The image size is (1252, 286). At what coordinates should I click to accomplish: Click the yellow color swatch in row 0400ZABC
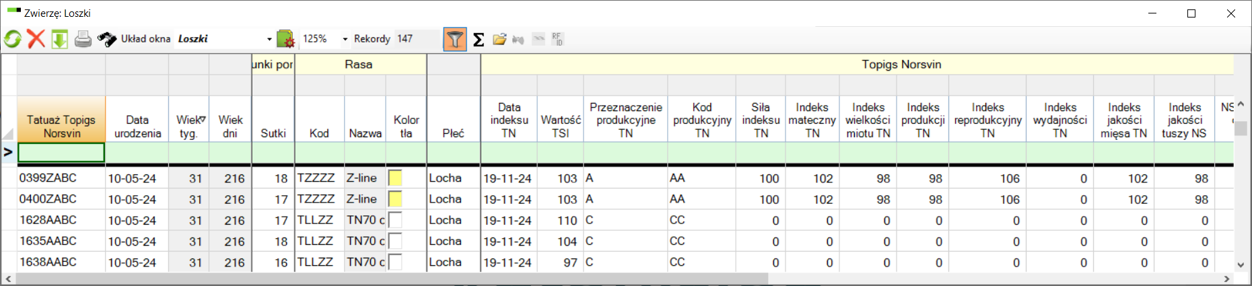tap(395, 199)
